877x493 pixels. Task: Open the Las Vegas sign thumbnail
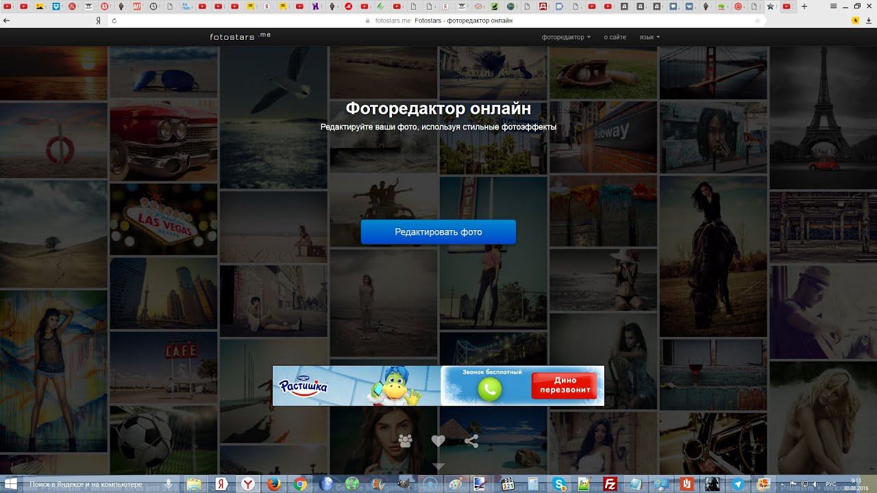[163, 220]
